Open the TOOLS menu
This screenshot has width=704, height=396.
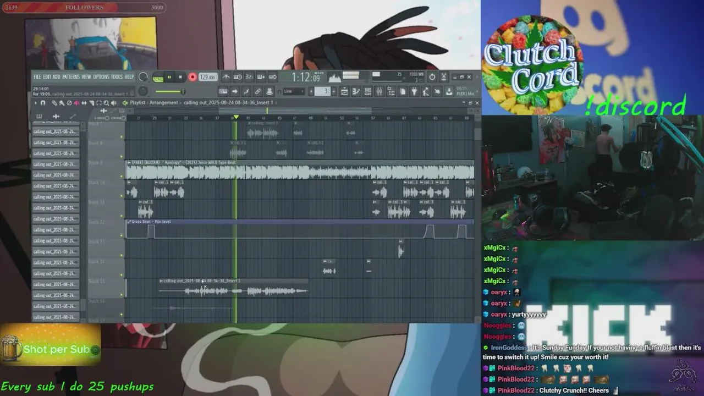(117, 77)
